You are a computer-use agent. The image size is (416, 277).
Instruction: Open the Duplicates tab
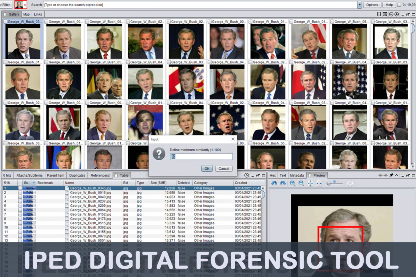tap(78, 176)
